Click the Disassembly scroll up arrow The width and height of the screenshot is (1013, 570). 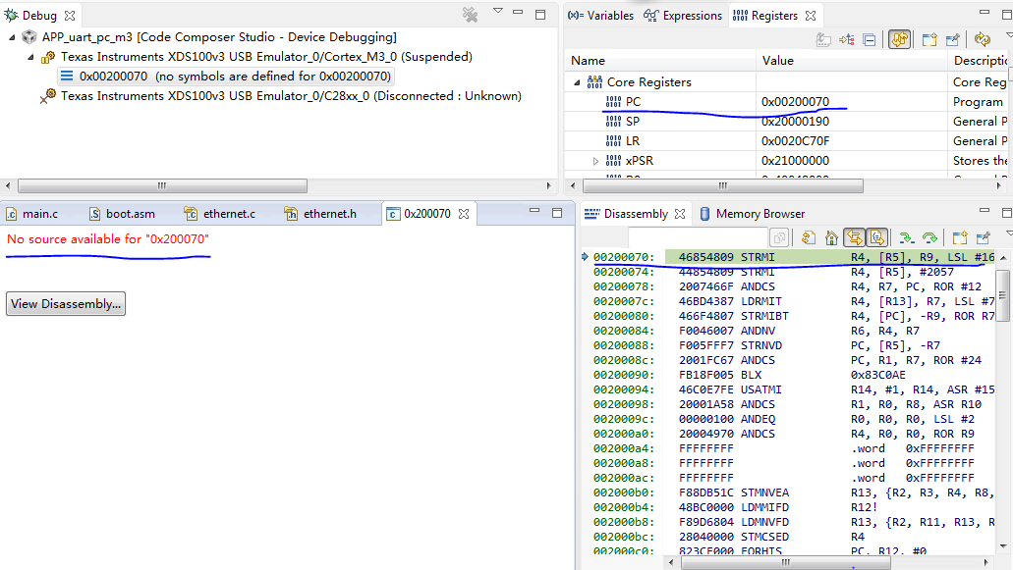[x=1003, y=258]
